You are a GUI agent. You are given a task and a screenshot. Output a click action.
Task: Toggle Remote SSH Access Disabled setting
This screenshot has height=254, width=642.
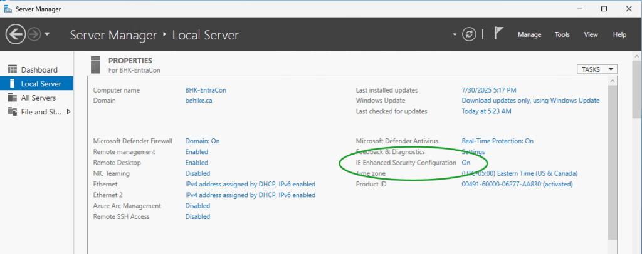(197, 217)
